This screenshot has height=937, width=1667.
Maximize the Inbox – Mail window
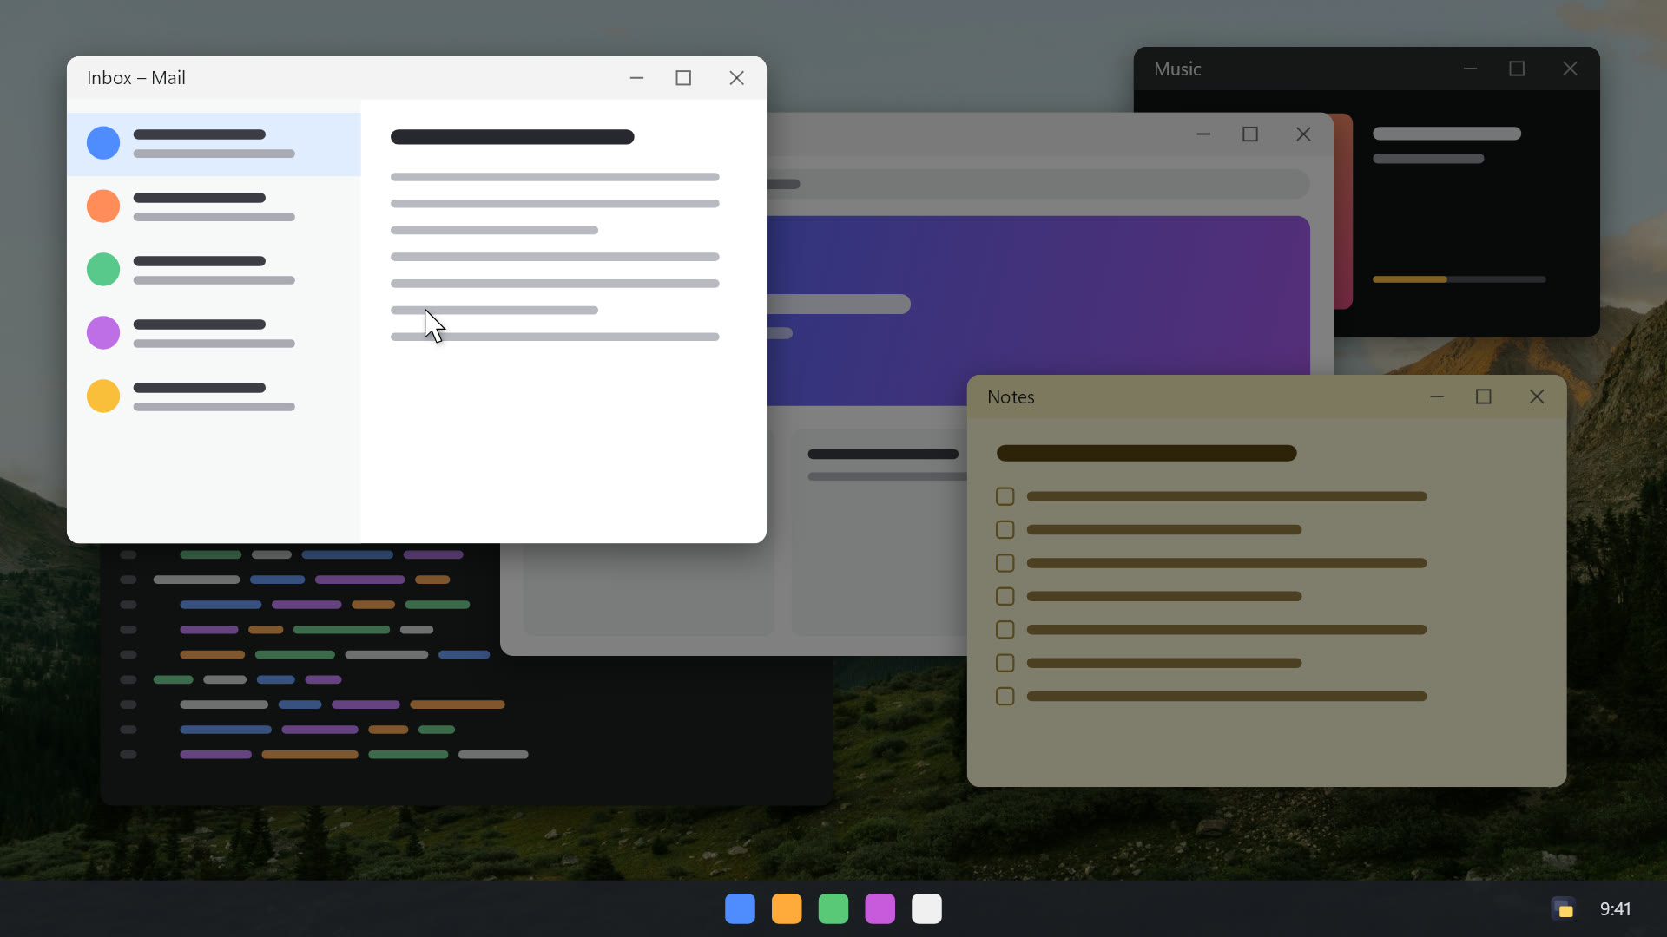pyautogui.click(x=683, y=78)
